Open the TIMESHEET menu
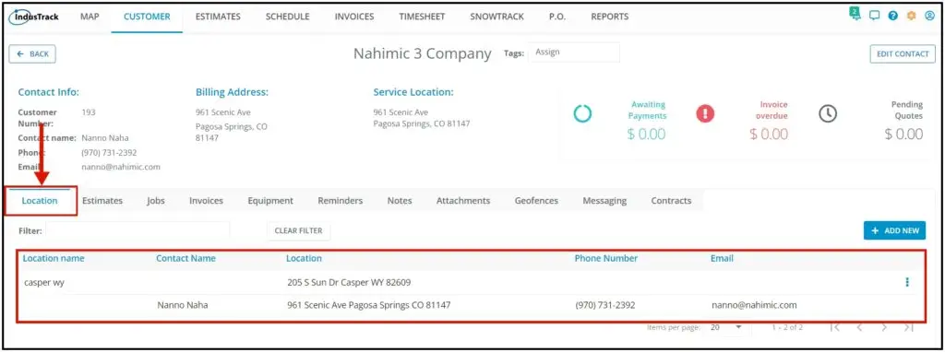 [422, 17]
